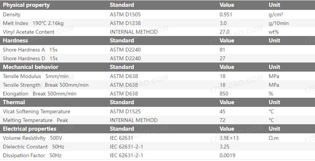This screenshot has height=161, width=315.
Task: Select the Shore Hardness A row
Action: [30, 50]
